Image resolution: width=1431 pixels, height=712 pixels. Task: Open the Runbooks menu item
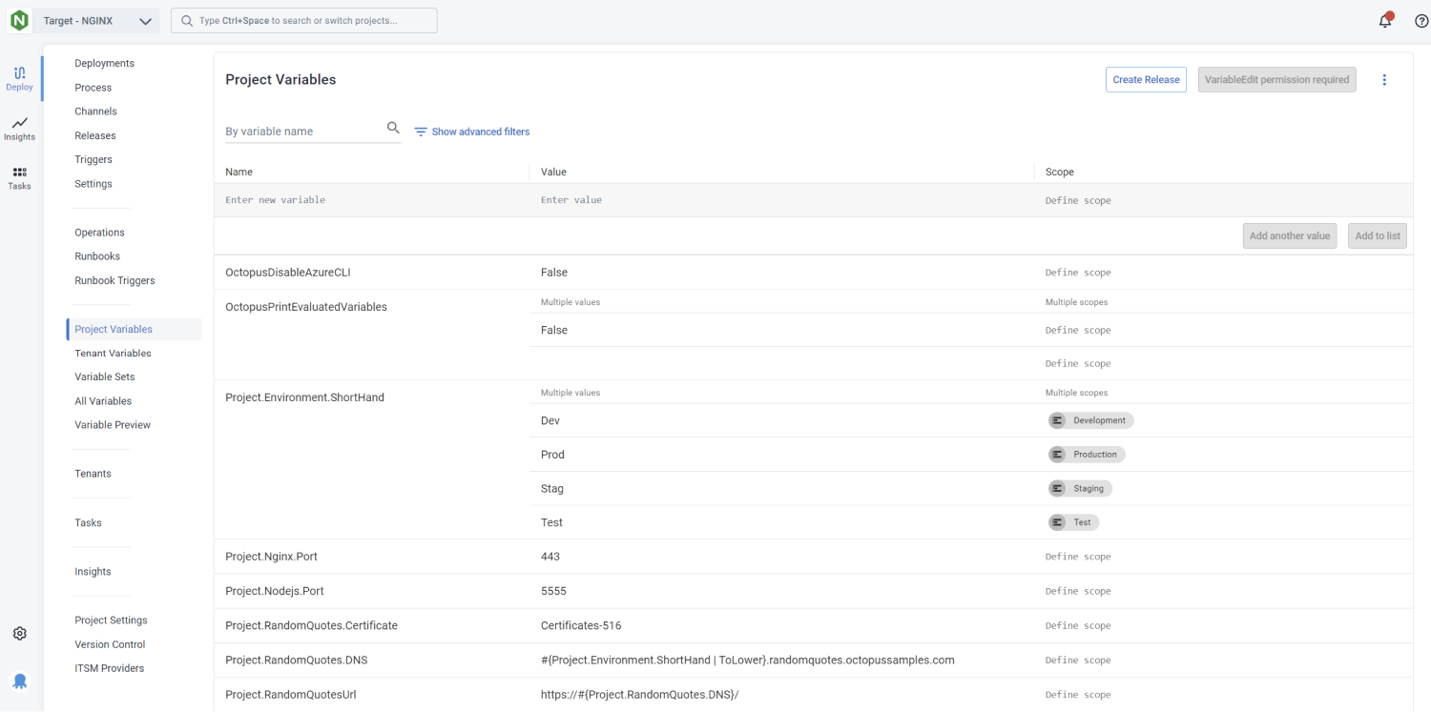click(97, 256)
